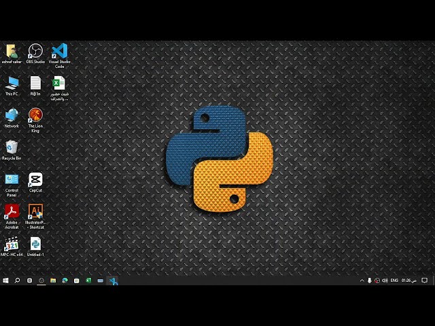Select the Untitled-1 Python file icon

pyautogui.click(x=35, y=247)
